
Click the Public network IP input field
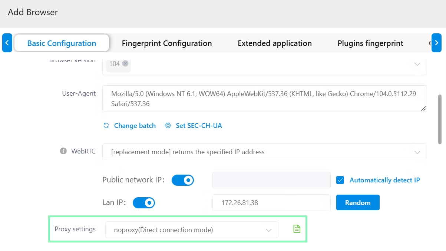click(x=271, y=180)
